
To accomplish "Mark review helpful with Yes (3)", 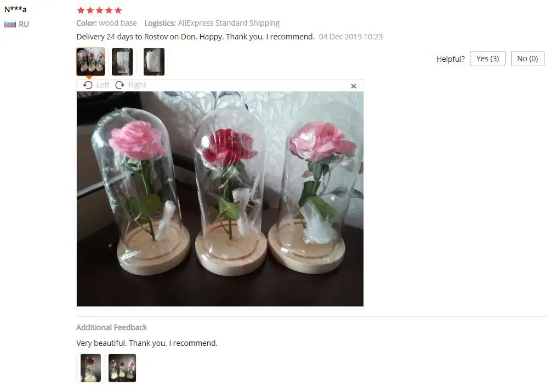I will (x=487, y=59).
